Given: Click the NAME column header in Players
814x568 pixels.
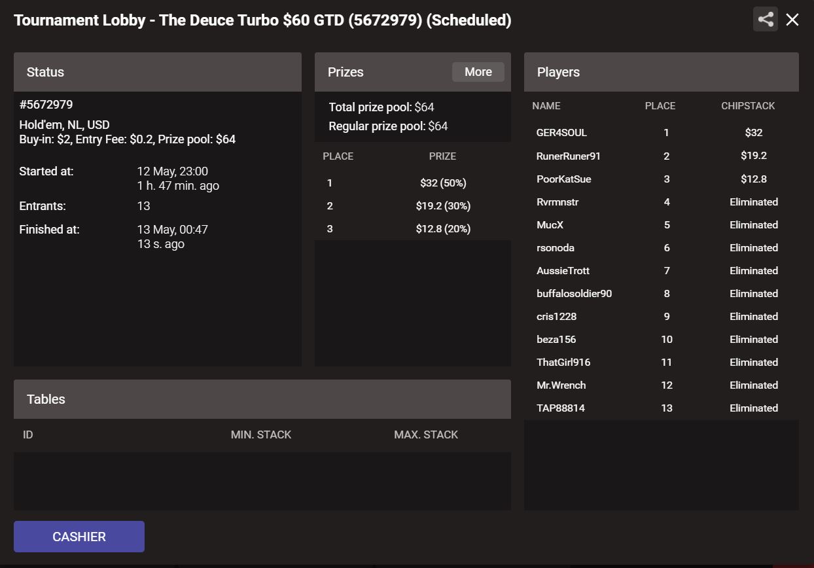Looking at the screenshot, I should tap(546, 106).
